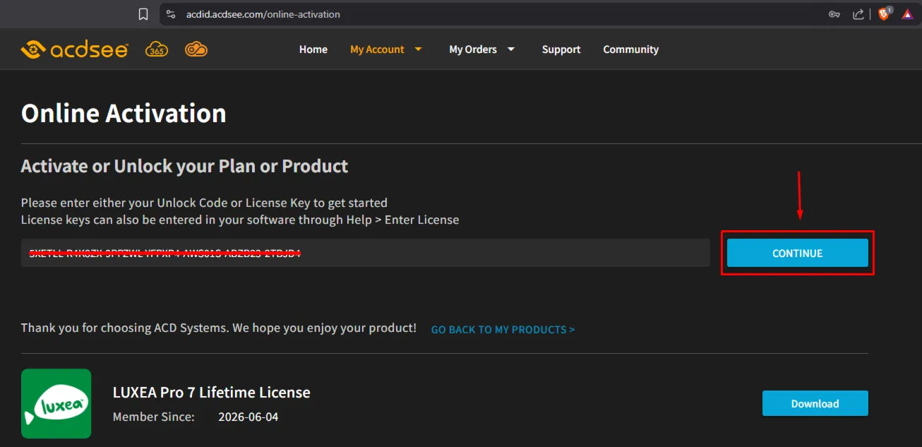This screenshot has height=447, width=922.
Task: Open the ACDSee 365 icon
Action: pos(157,49)
